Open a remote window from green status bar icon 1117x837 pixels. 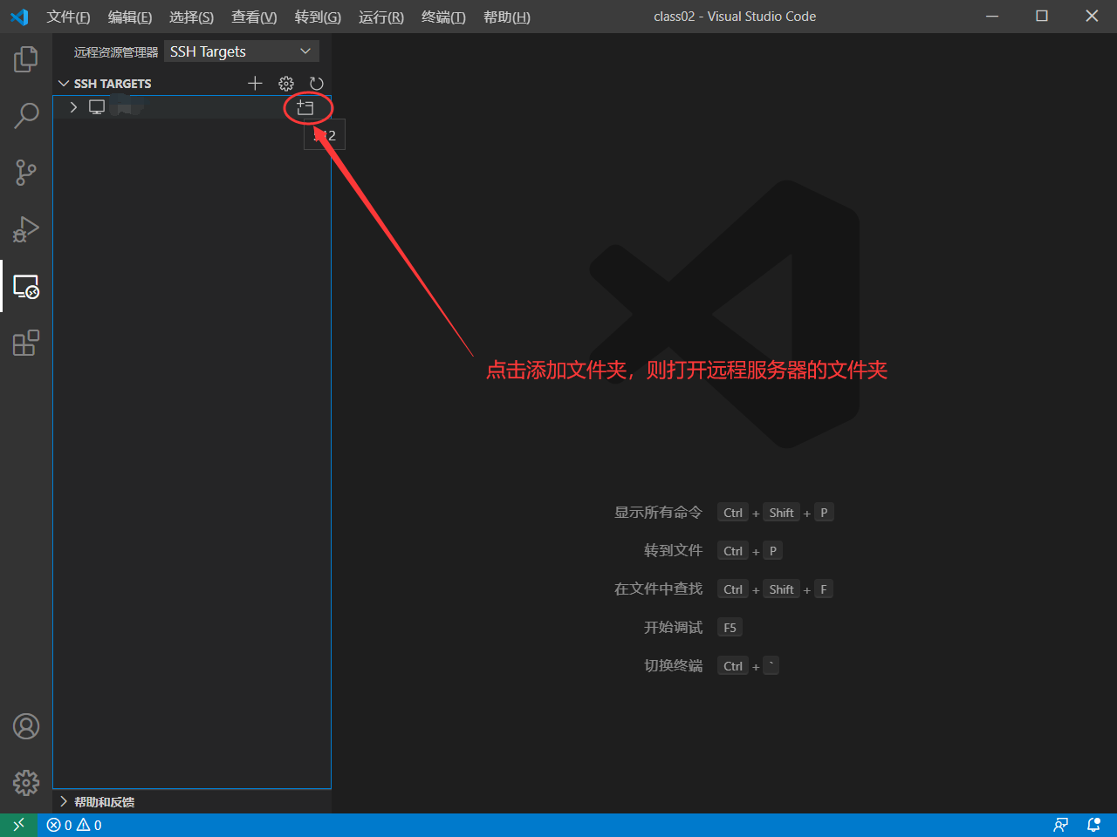click(x=19, y=825)
